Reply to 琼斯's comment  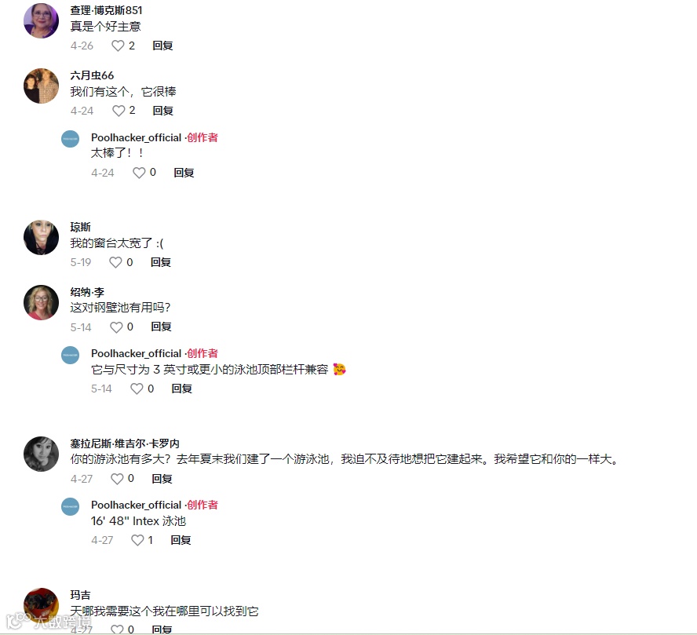coord(160,262)
